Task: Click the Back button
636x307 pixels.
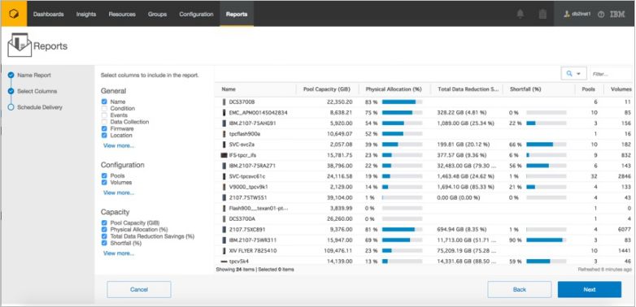Action: [x=520, y=290]
